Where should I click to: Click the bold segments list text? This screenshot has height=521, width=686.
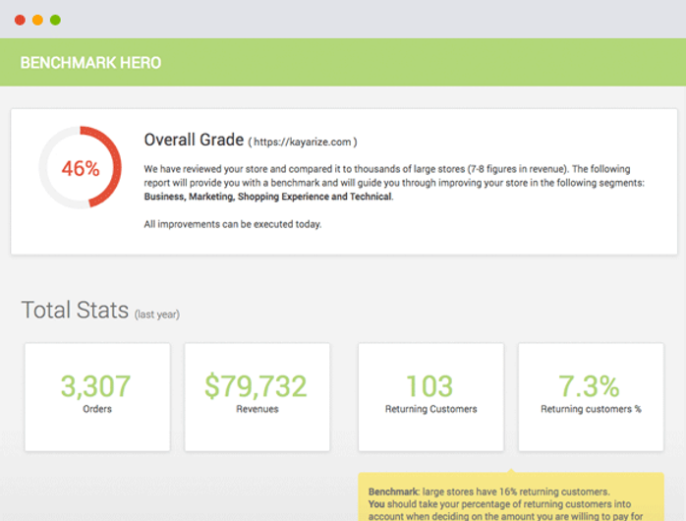point(267,197)
